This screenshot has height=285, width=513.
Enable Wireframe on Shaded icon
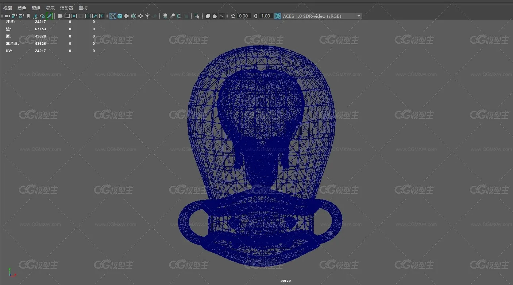(134, 16)
